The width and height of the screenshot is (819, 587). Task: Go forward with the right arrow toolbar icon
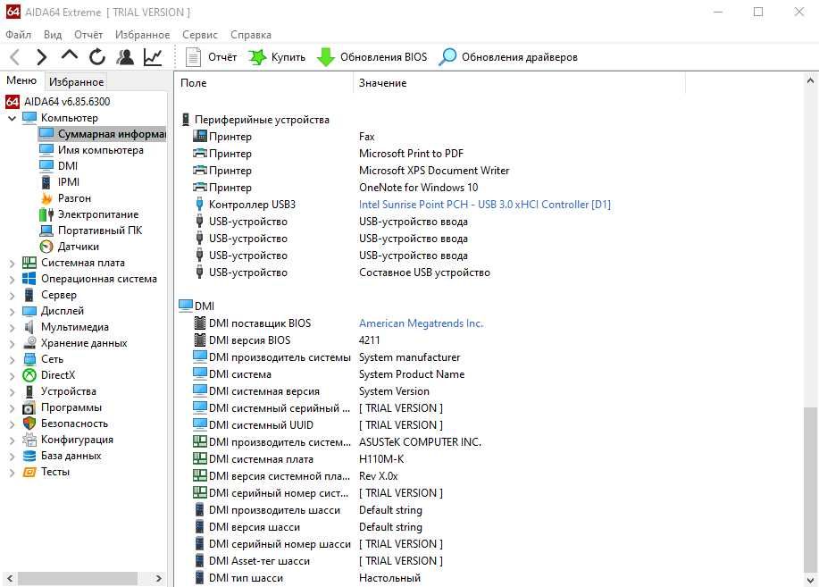coord(41,57)
